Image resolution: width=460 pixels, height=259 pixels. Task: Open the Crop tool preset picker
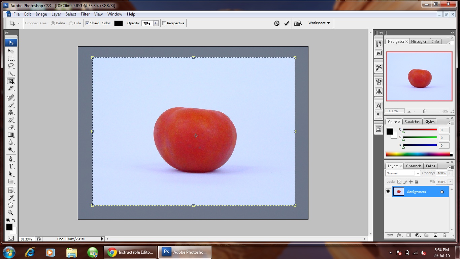click(19, 23)
